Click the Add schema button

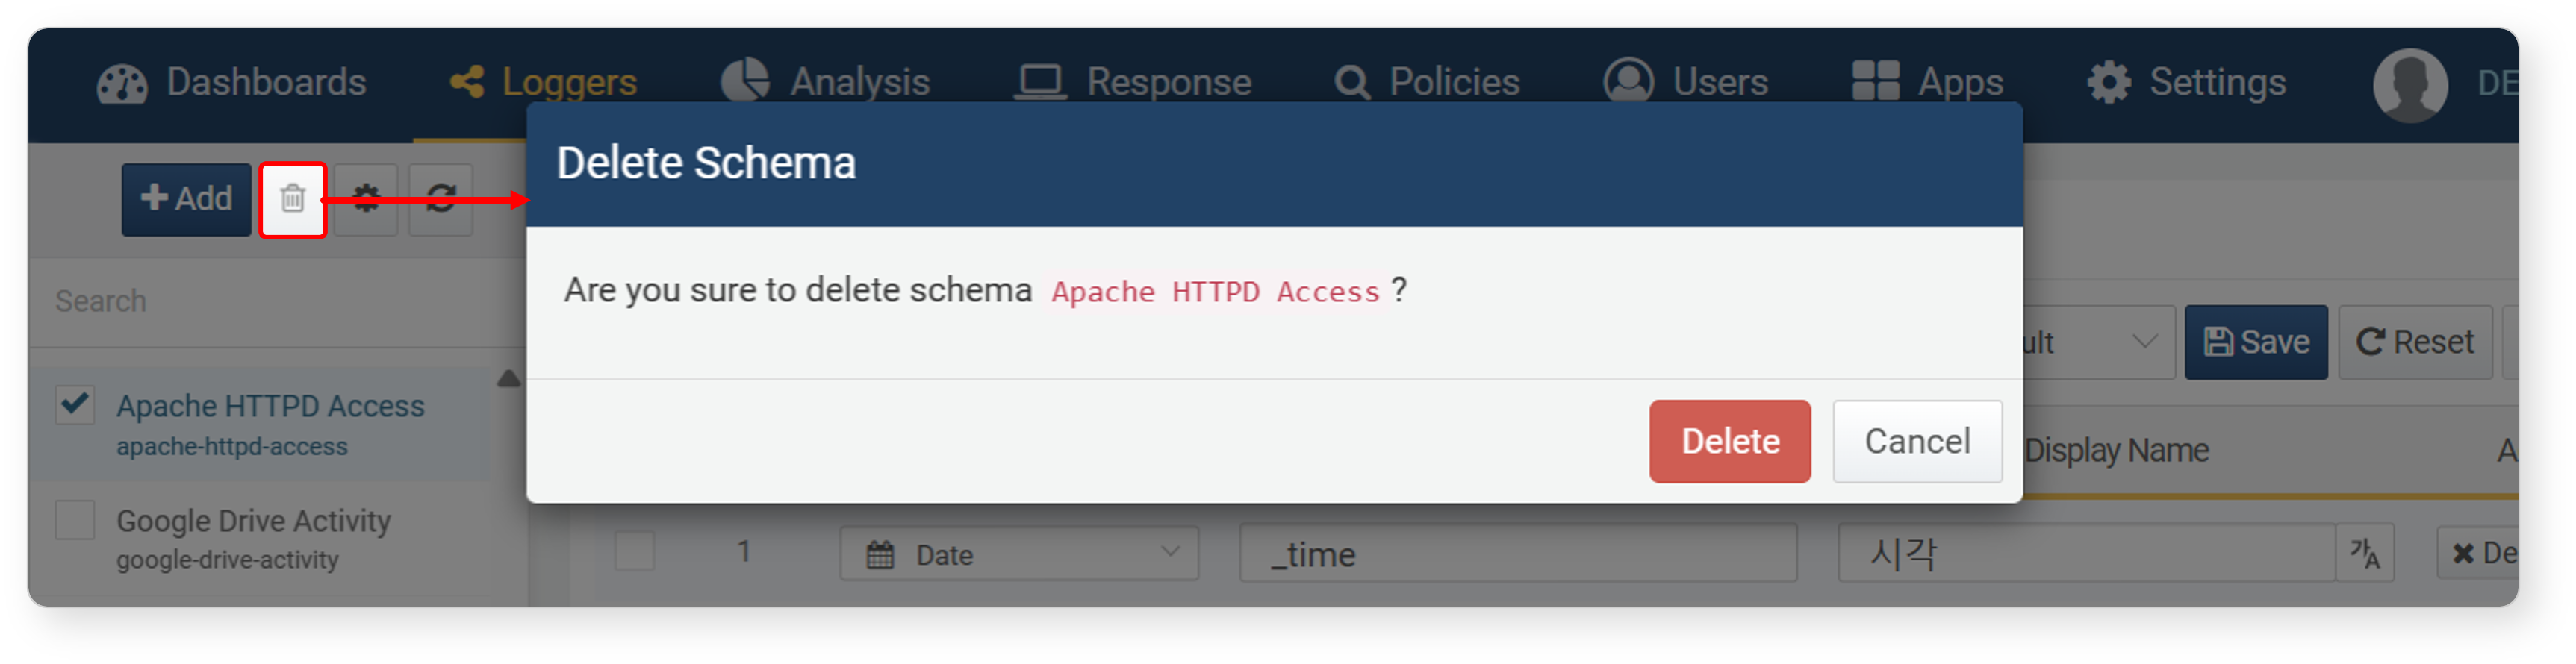click(186, 200)
